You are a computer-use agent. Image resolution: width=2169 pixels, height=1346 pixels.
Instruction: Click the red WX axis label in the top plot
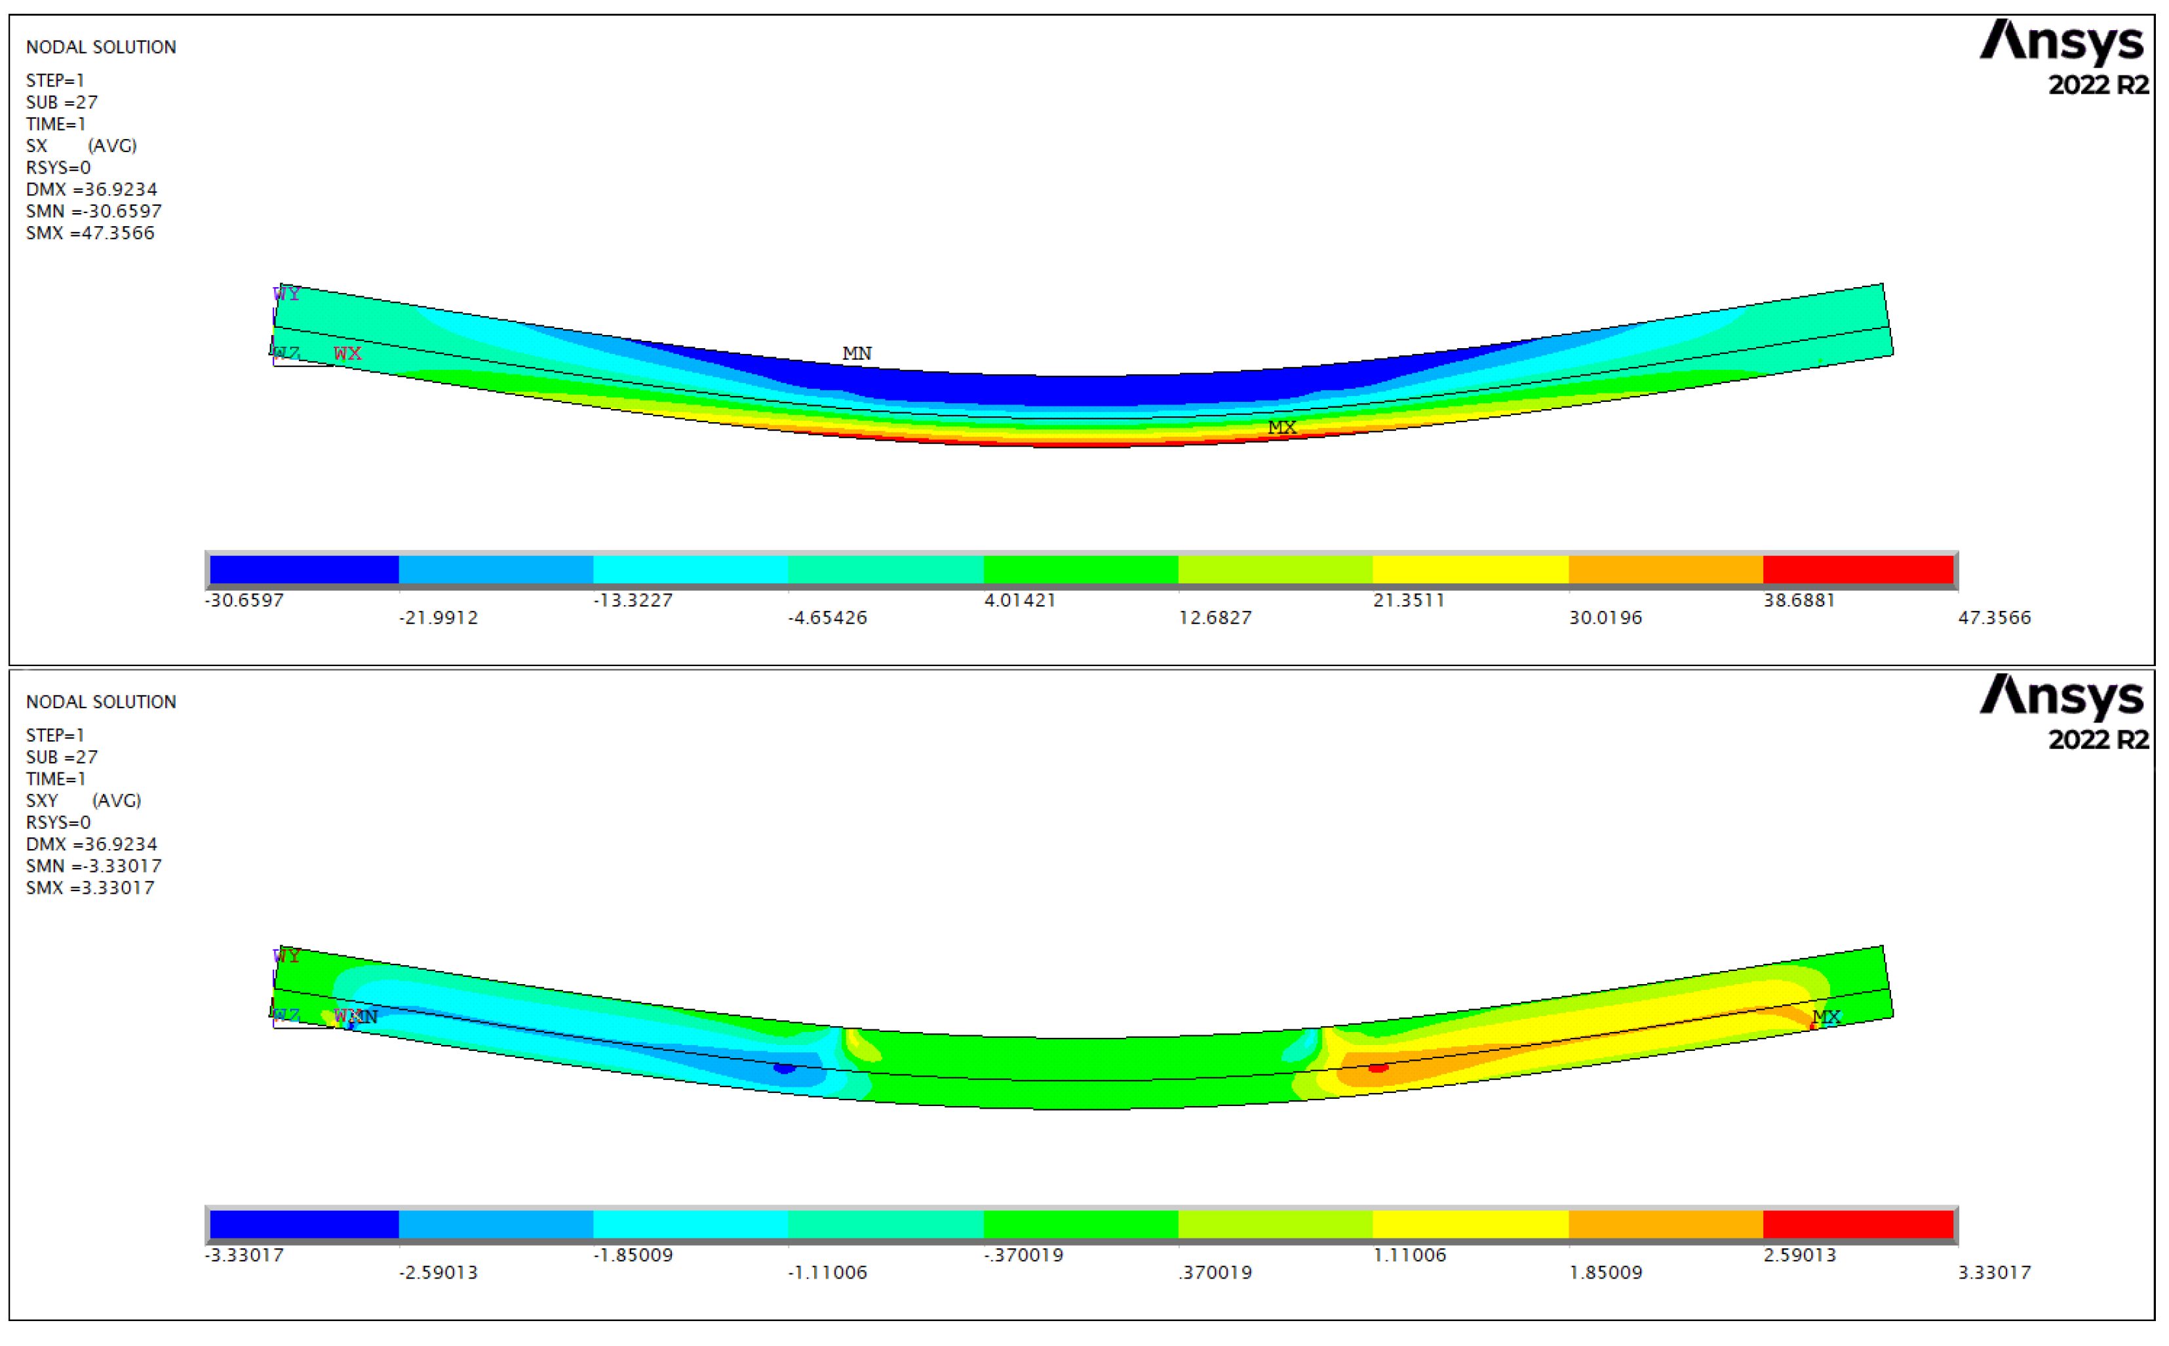[347, 353]
